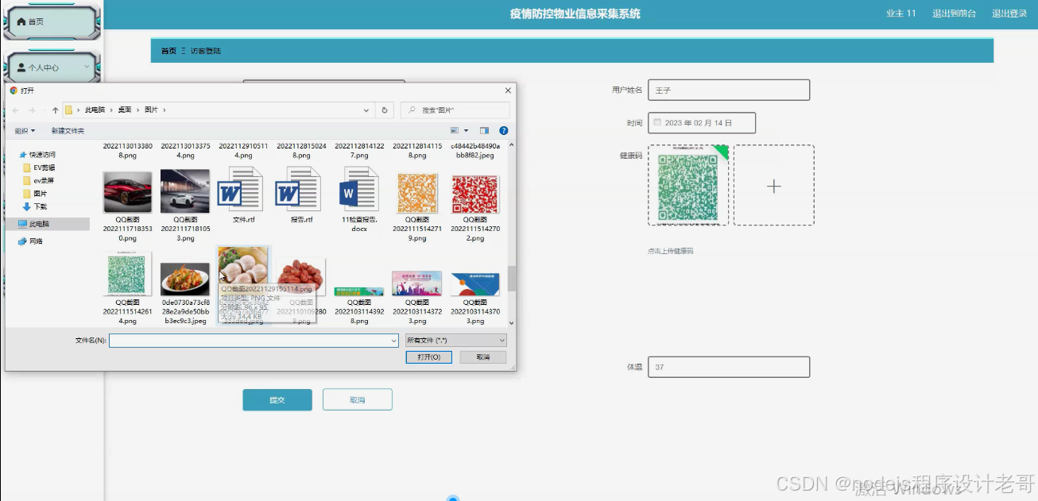1038x501 pixels.
Task: Select the red sports car image
Action: point(127,191)
